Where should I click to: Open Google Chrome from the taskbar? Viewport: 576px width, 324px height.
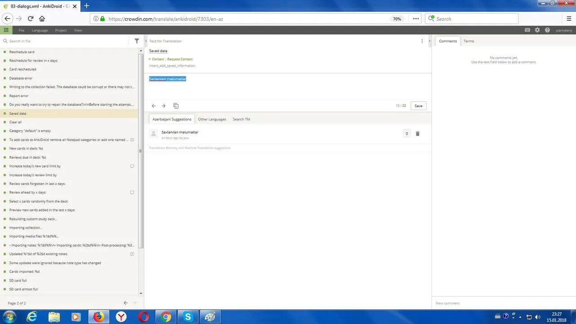point(166,317)
